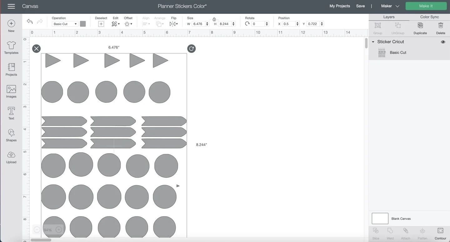The height and width of the screenshot is (242, 450).
Task: Toggle the size aspect ratio lock
Action: [214, 19]
